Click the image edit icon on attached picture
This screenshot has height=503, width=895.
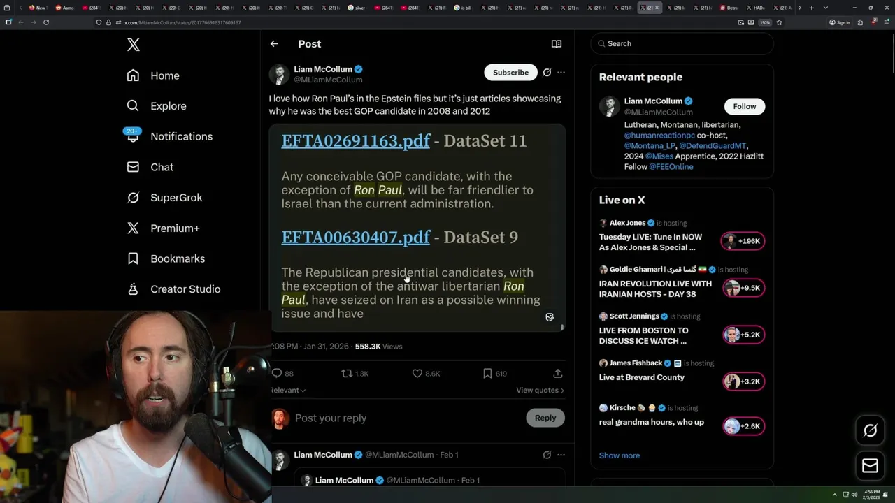[x=550, y=317]
